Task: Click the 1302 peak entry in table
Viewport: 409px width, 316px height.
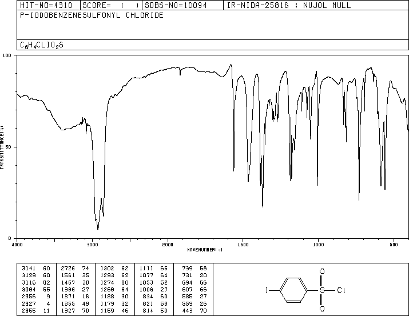Action: point(114,269)
